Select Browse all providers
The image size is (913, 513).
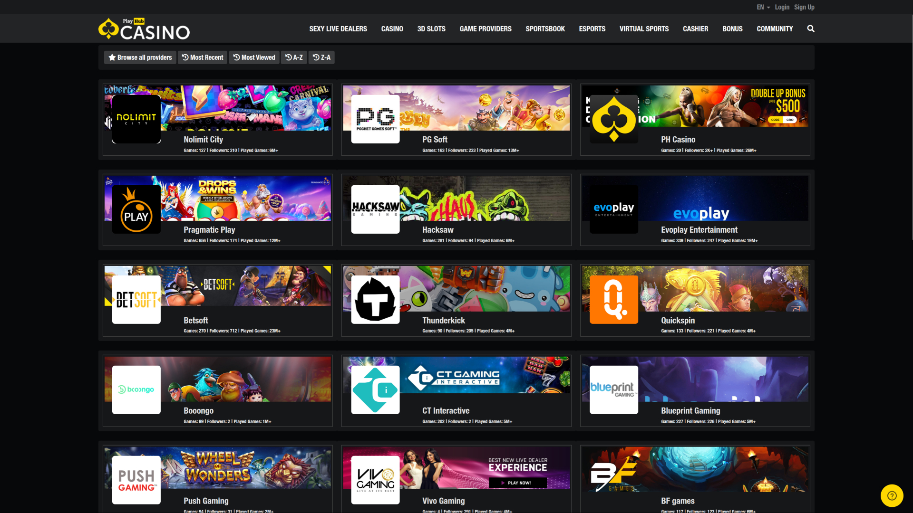(140, 57)
